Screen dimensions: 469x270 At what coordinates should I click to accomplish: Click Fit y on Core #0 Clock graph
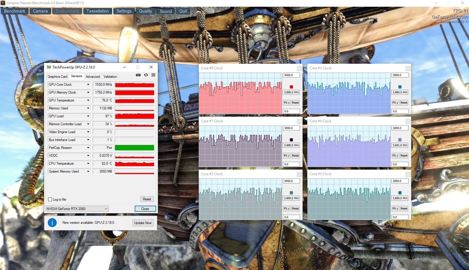(287, 103)
